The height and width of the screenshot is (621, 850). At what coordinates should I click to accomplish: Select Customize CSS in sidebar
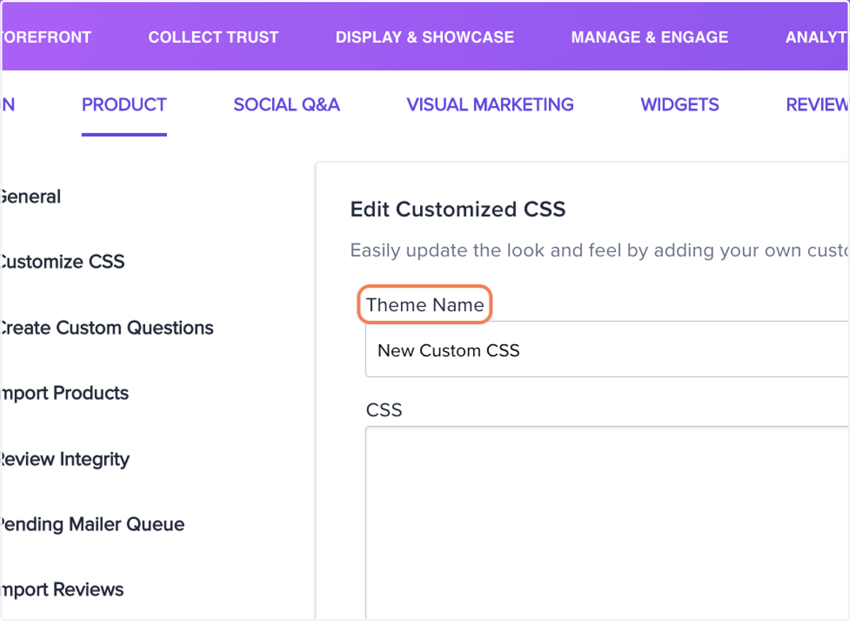coord(62,262)
